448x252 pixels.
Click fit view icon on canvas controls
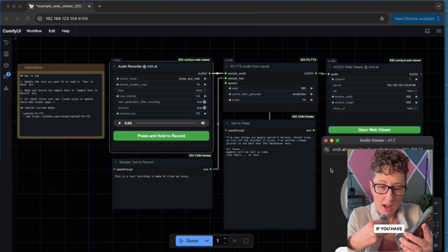click(436, 224)
